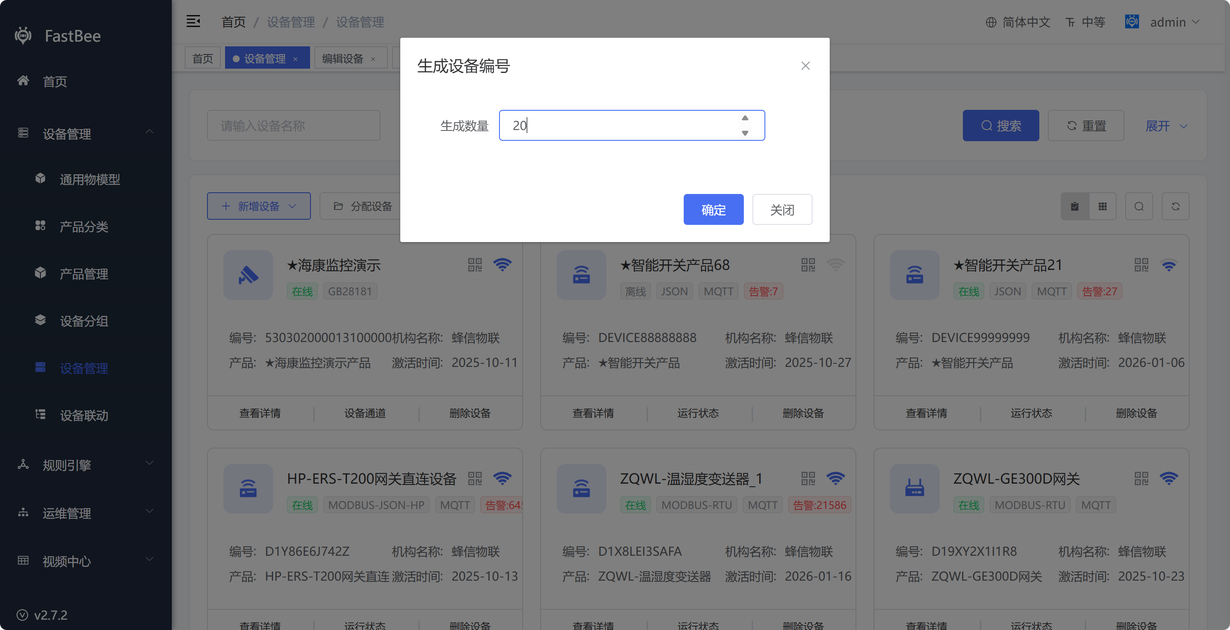Click the refresh list icon in toolbar
The width and height of the screenshot is (1230, 630).
tap(1175, 206)
